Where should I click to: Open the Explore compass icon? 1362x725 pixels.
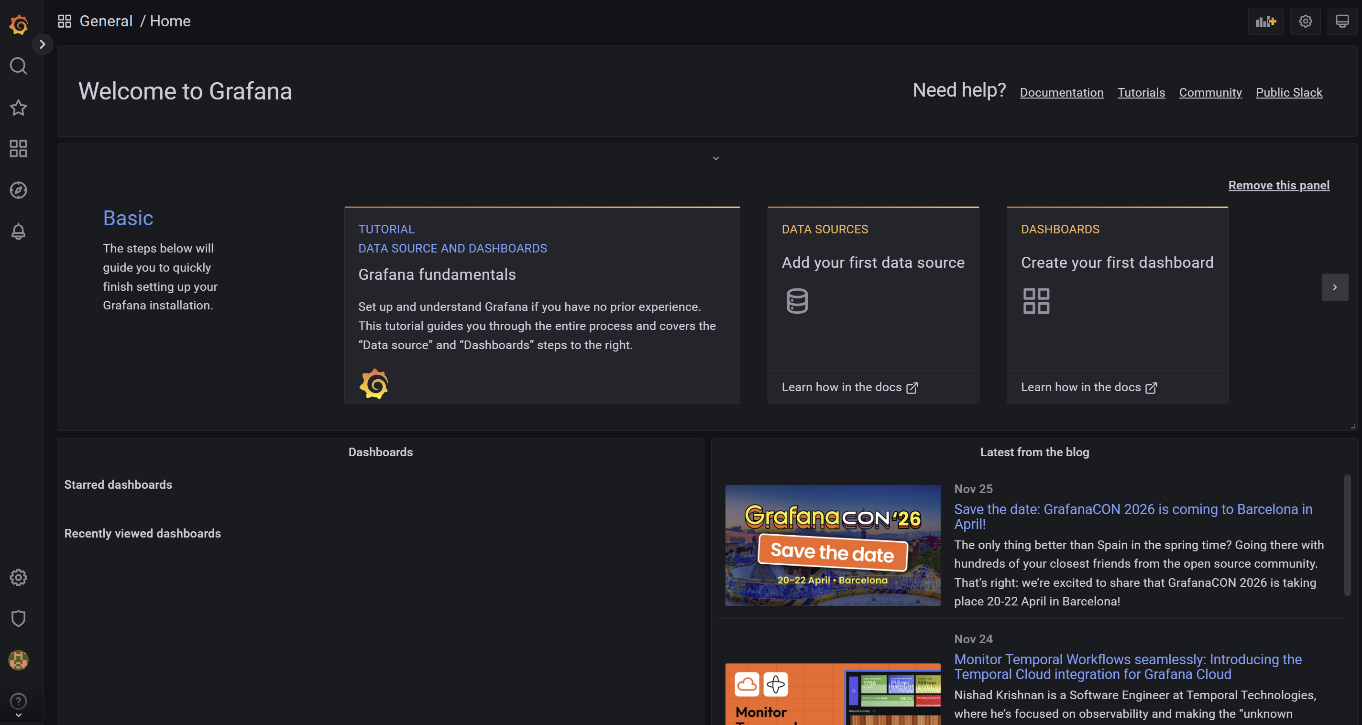point(19,190)
